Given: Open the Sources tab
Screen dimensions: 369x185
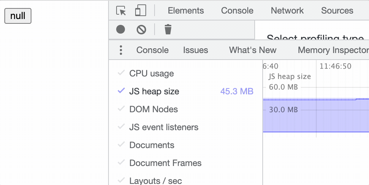Looking at the screenshot, I should (x=337, y=11).
